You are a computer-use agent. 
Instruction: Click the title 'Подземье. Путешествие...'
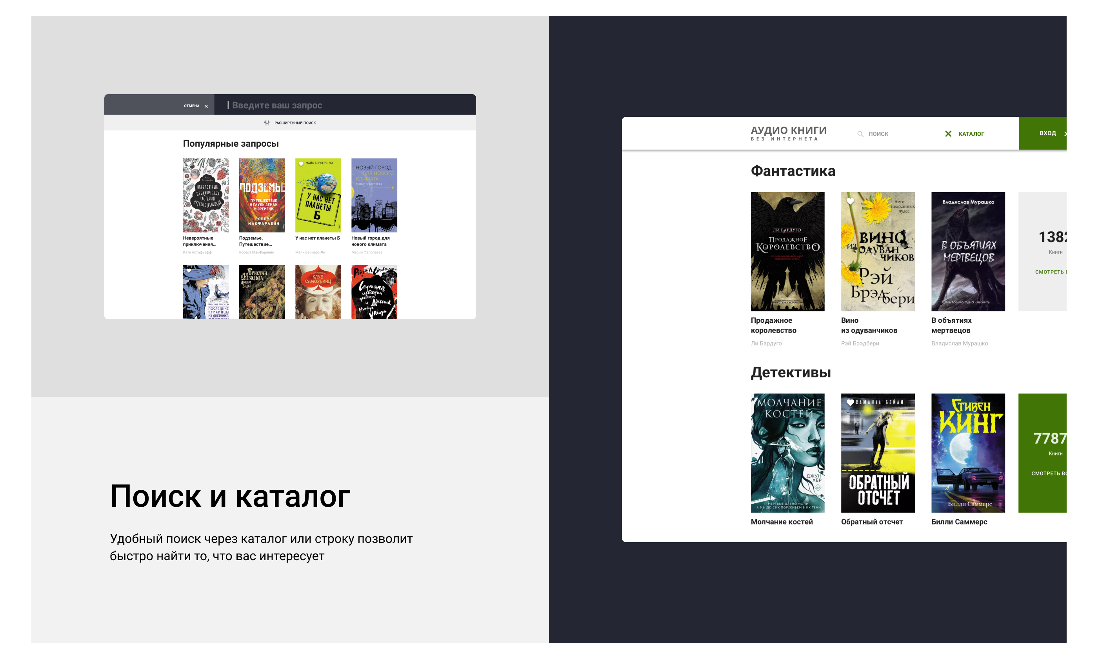click(256, 241)
